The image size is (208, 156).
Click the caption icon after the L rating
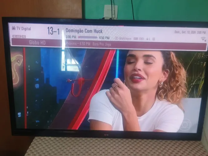(154, 39)
